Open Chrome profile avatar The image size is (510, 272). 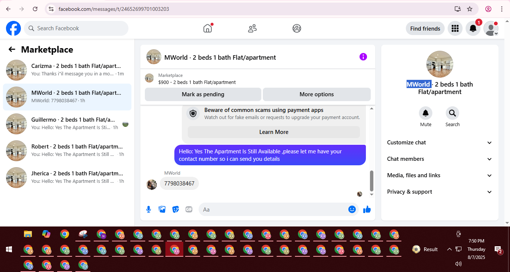(488, 9)
